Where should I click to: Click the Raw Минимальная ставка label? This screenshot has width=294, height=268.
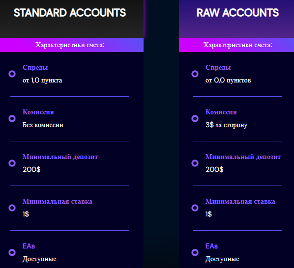tap(240, 201)
